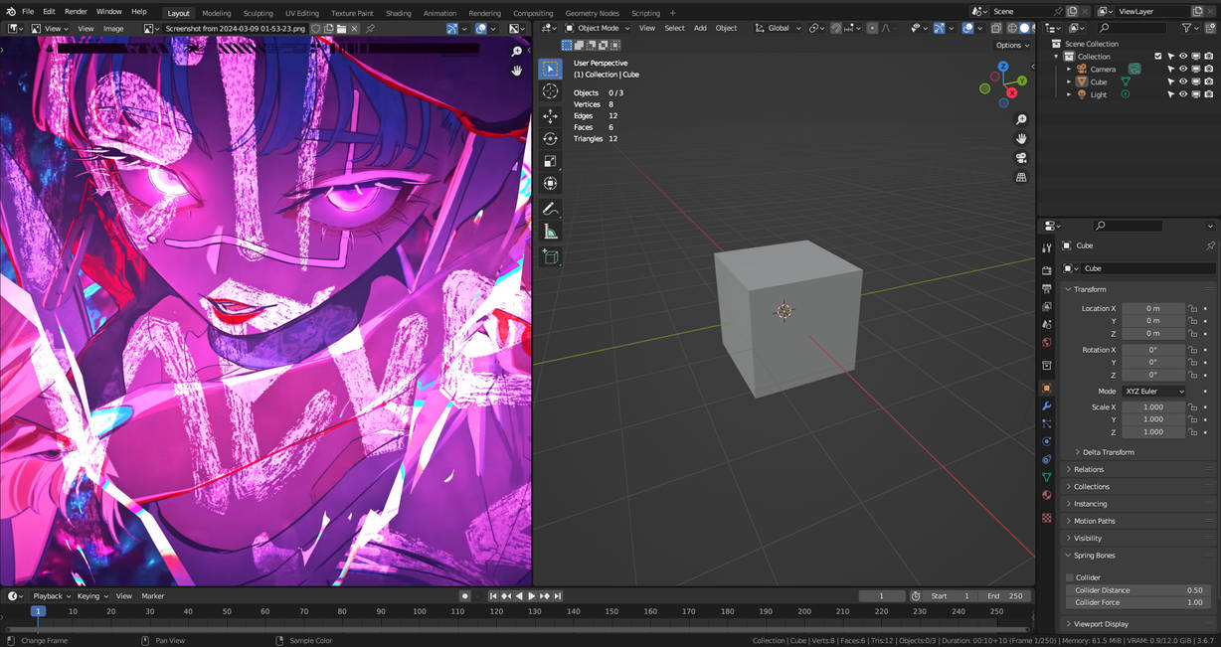Open the outliner filter dropdown
Screen dimensions: 1221x647
pos(1192,28)
